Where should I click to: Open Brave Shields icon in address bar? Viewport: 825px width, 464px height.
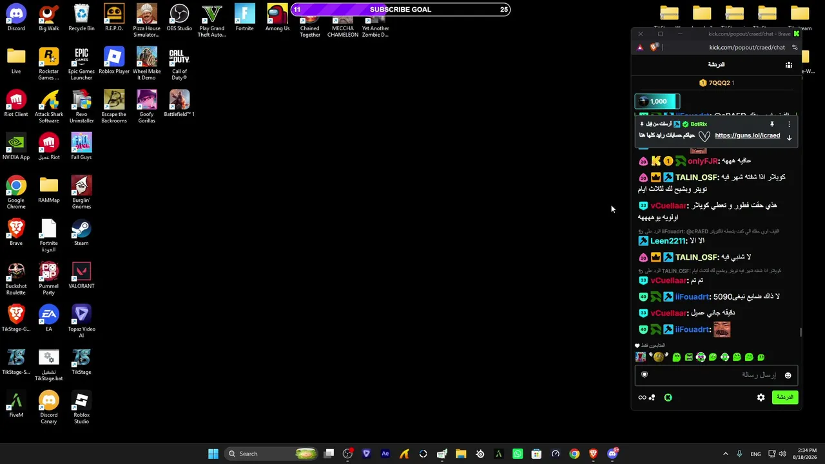click(x=654, y=47)
